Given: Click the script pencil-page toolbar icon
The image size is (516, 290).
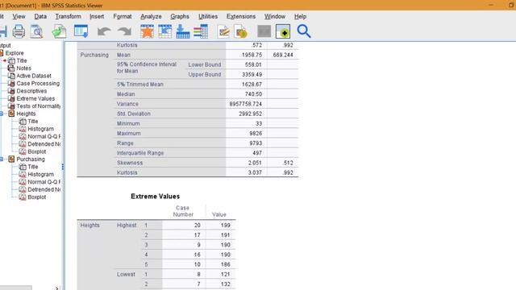Looking at the screenshot, I should [x=224, y=31].
